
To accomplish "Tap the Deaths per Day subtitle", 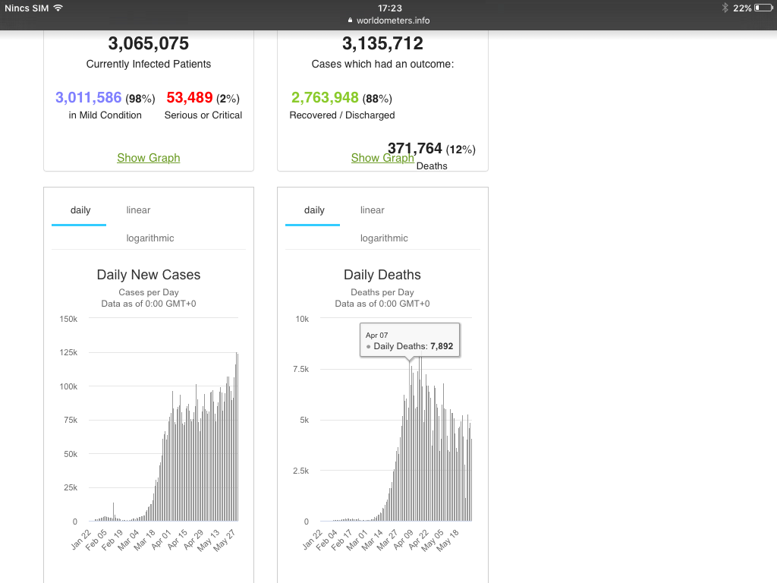I will pos(382,292).
